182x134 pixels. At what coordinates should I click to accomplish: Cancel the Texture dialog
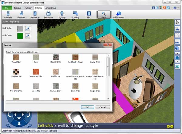[103, 107]
